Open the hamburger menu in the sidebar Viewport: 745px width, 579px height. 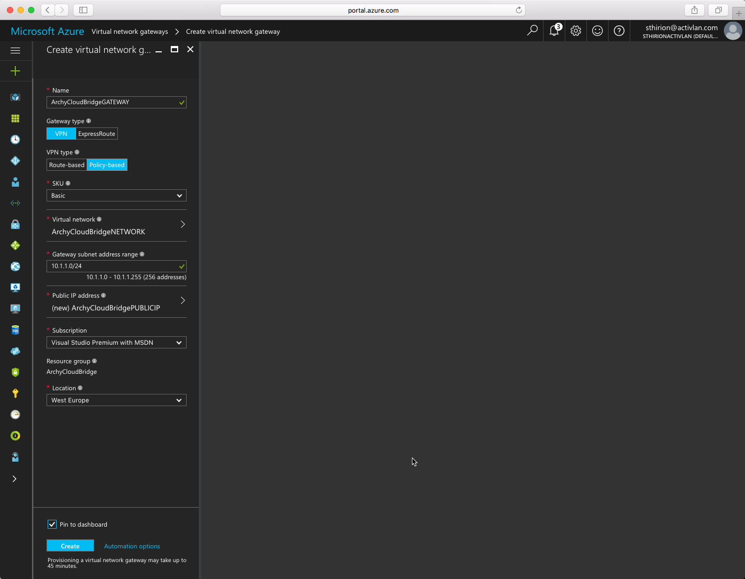[x=15, y=50]
